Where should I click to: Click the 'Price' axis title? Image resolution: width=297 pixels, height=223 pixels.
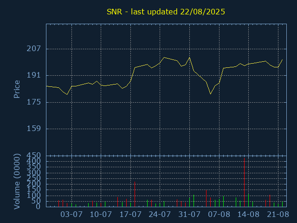click(x=17, y=89)
